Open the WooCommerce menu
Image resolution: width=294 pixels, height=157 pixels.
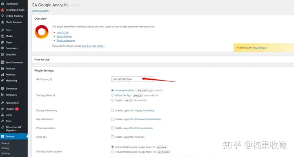(14, 62)
